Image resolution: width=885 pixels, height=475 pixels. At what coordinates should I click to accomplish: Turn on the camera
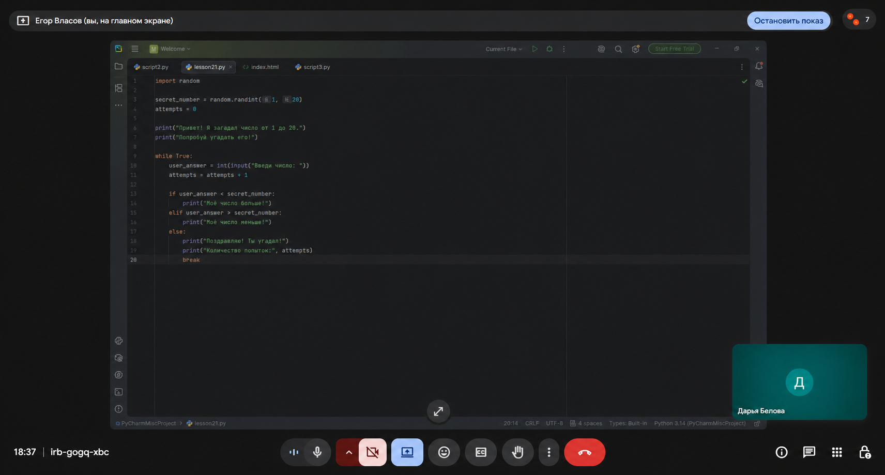373,452
